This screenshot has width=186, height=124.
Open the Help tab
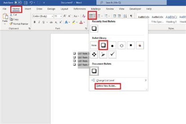click(149, 9)
